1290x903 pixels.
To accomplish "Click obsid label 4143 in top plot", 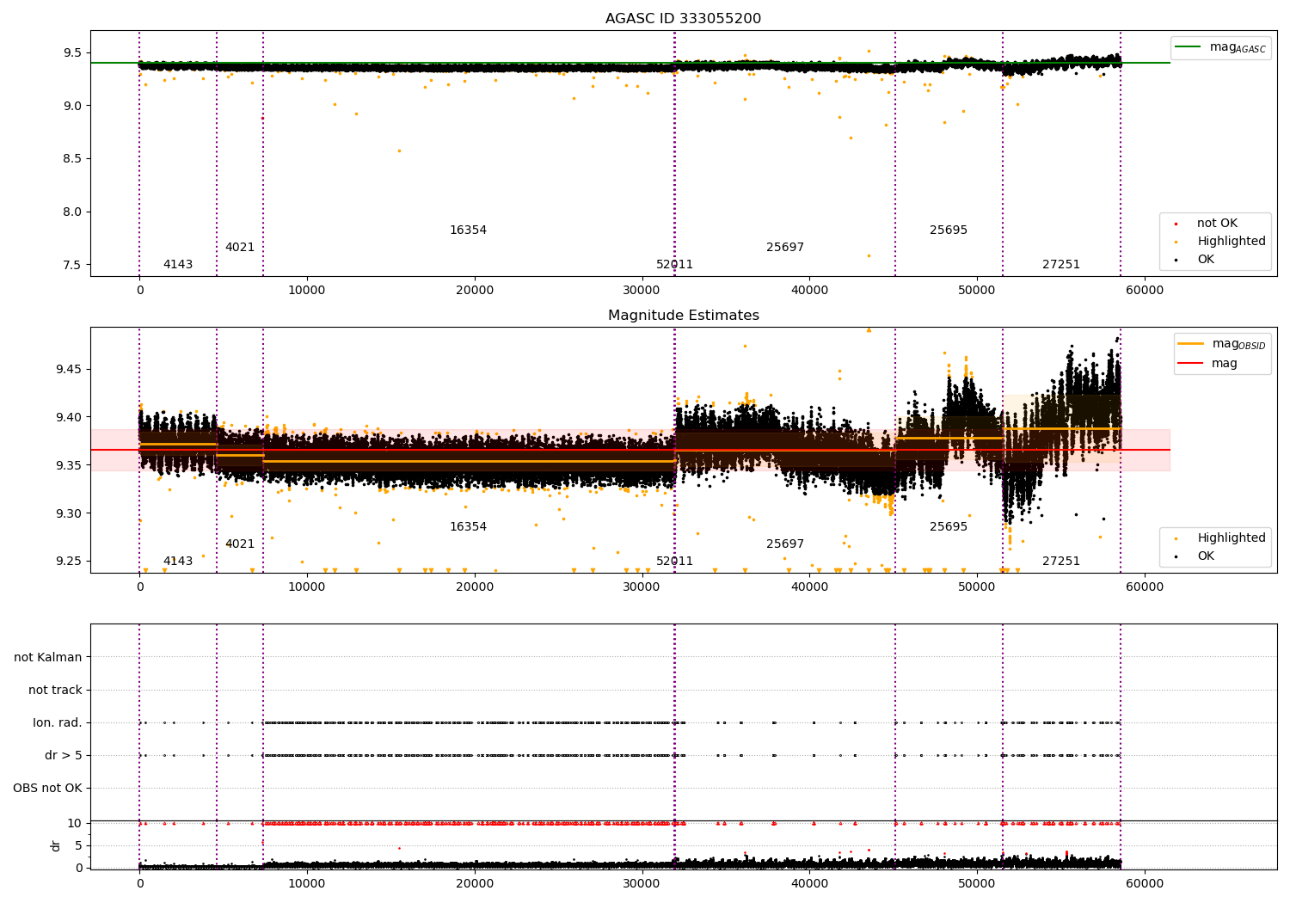I will 178,264.
